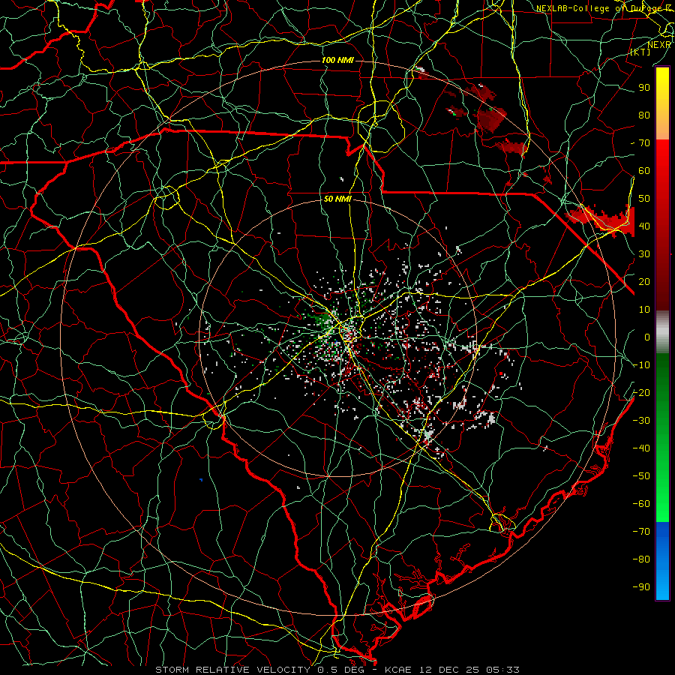Click the -10 value on the velocity scale

641,365
